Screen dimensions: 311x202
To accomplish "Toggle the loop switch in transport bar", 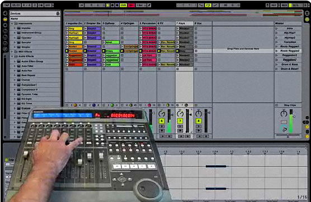I will coord(208,6).
